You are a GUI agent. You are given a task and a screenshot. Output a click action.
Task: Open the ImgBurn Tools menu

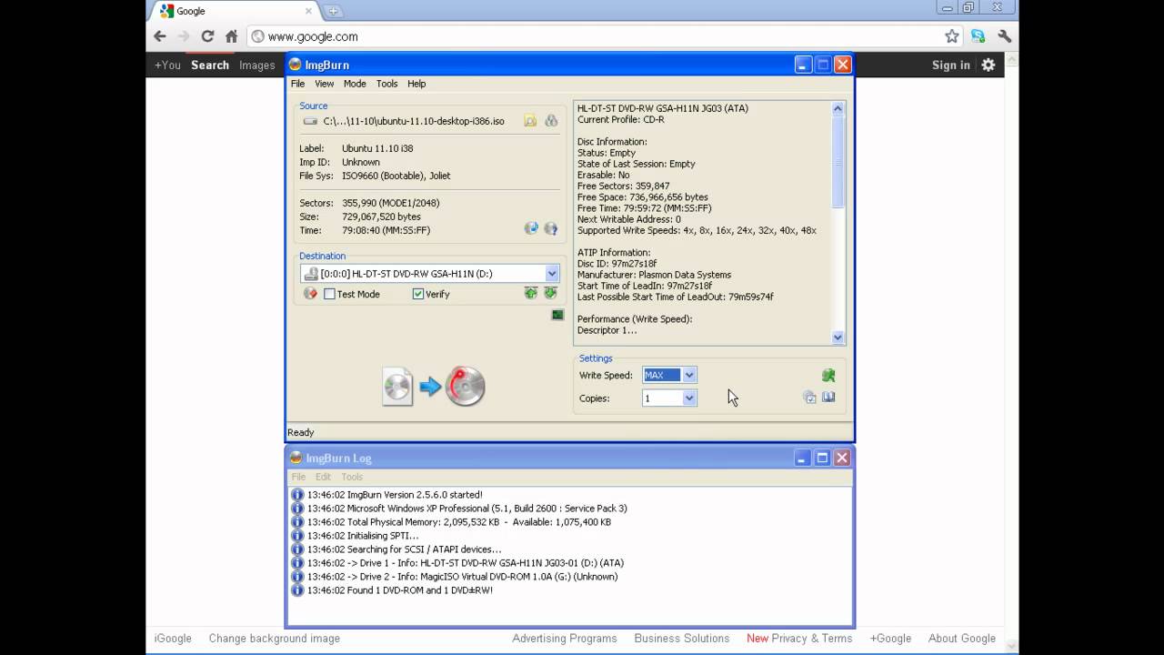(386, 84)
